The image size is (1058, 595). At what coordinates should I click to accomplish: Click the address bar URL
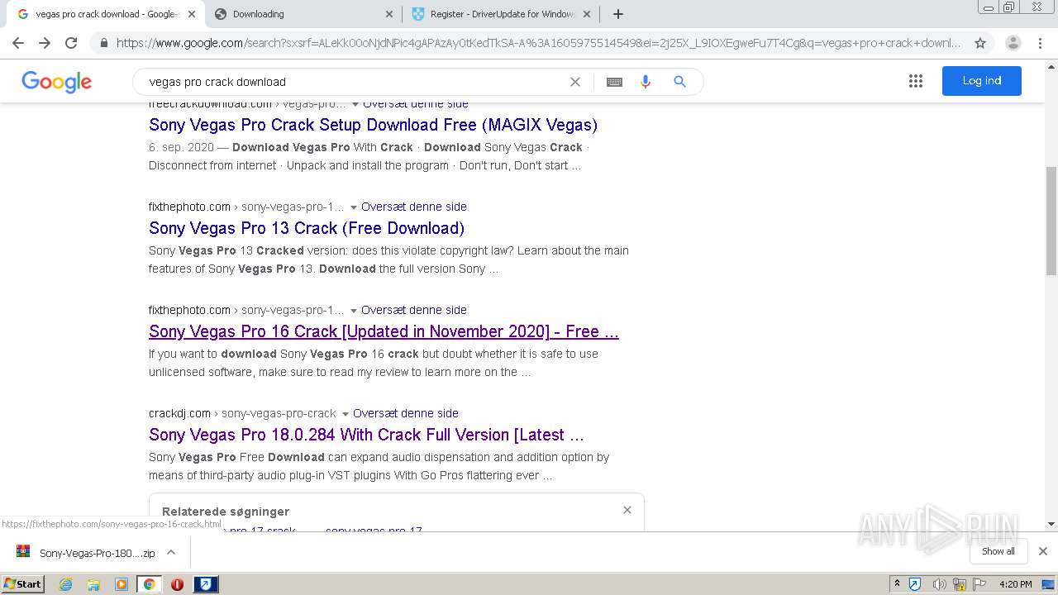click(539, 43)
